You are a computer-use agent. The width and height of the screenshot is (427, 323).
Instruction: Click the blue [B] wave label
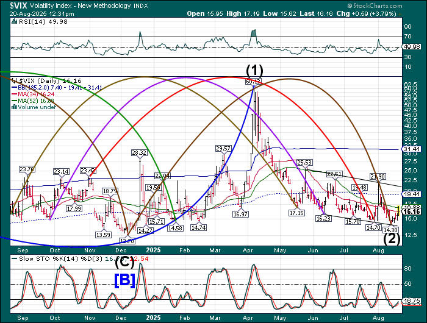(121, 280)
